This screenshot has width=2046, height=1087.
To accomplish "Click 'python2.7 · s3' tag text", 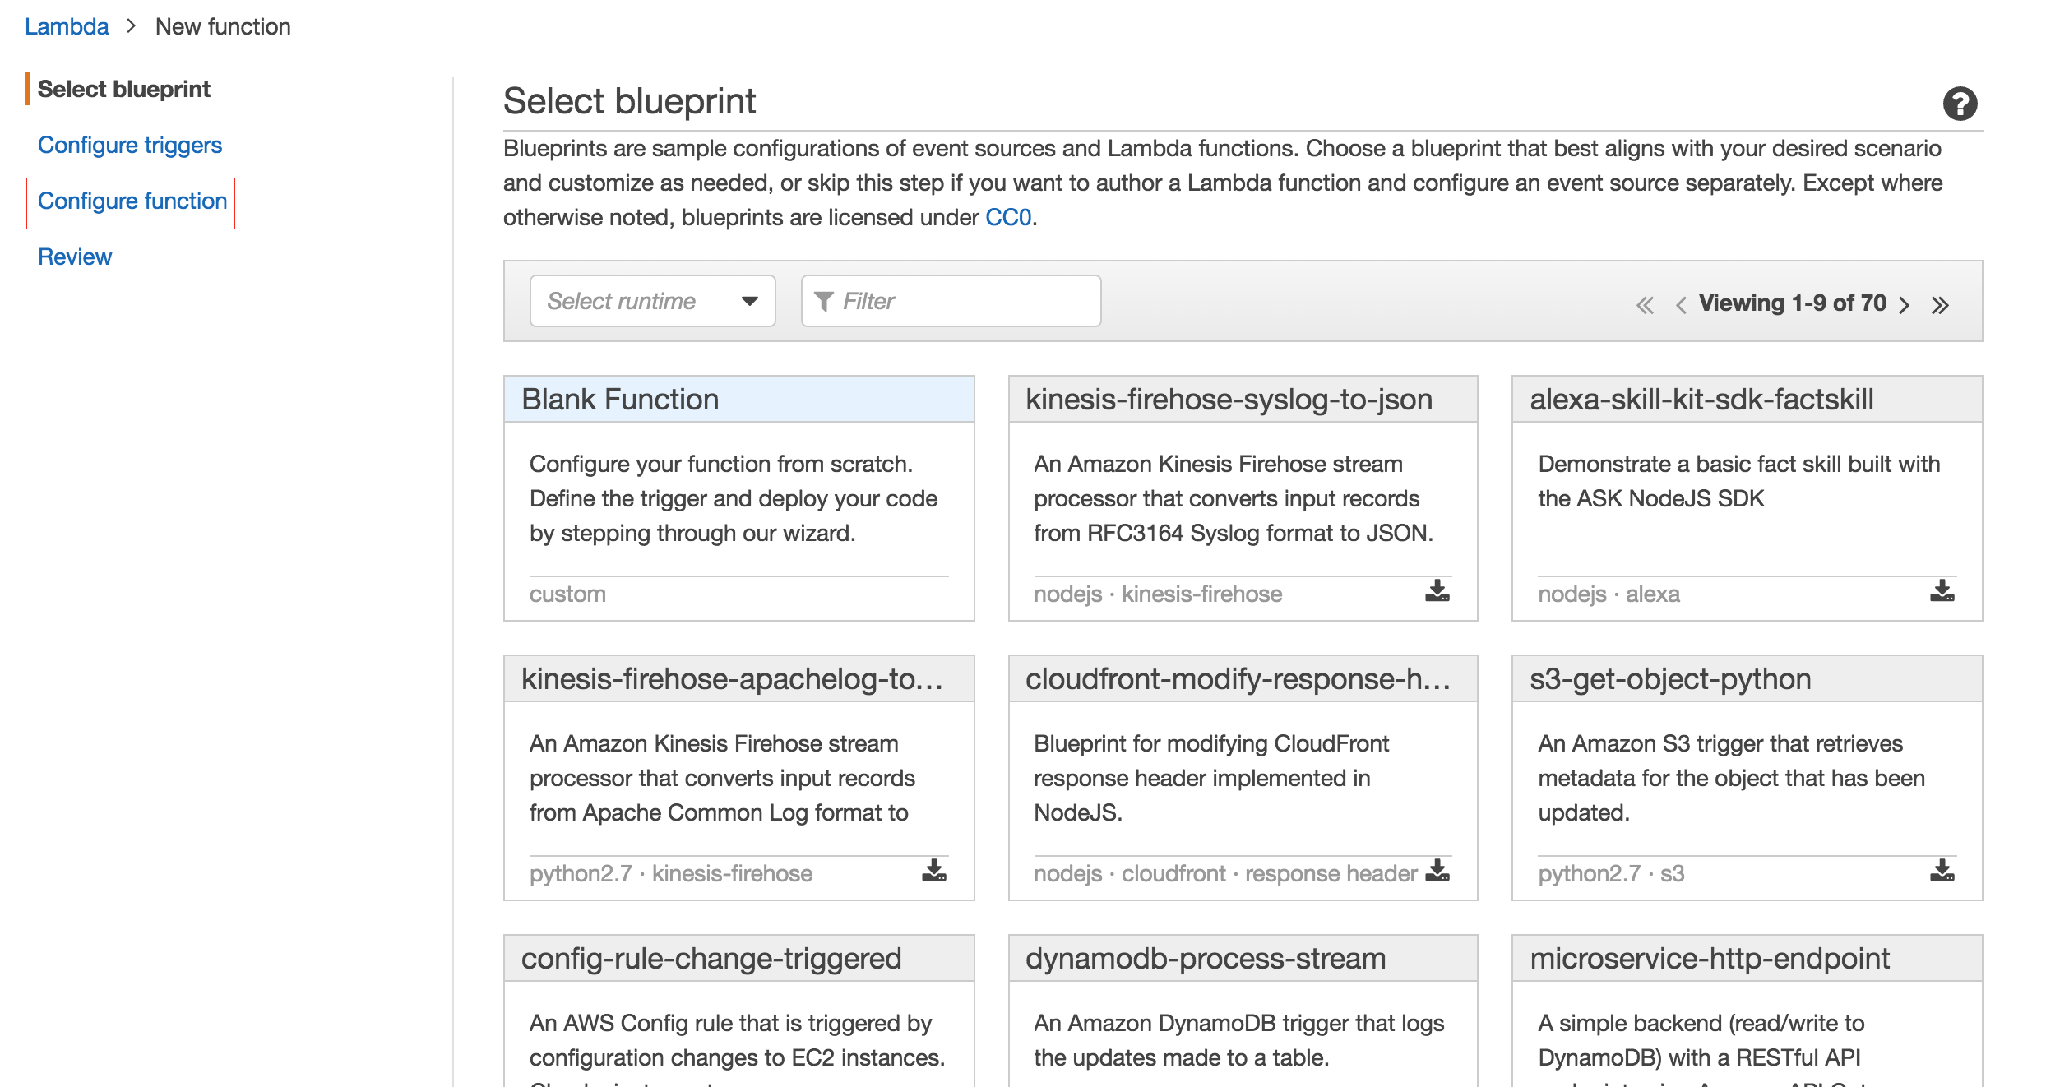I will pos(1611,873).
